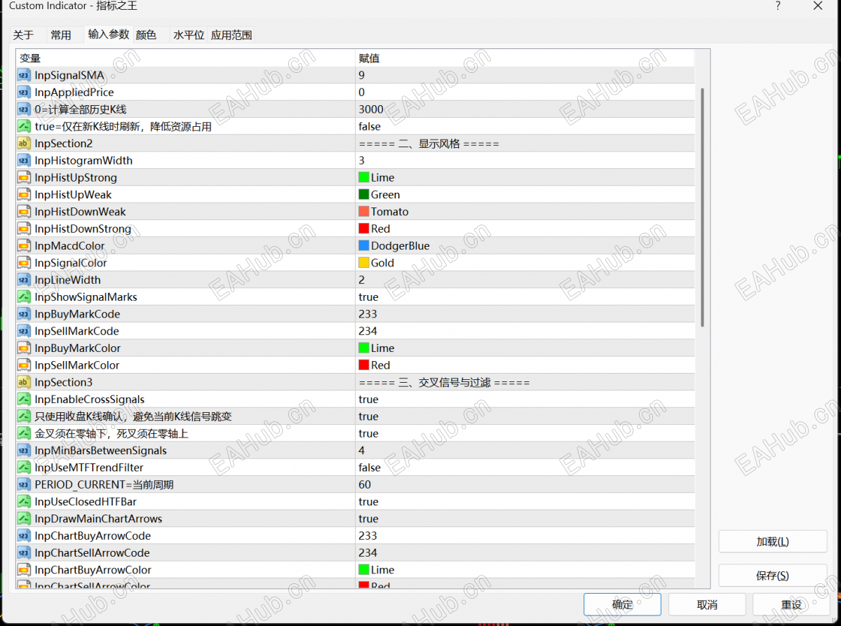Click the bool icon beside InpDrawMainChartArrows
The image size is (841, 626).
click(x=24, y=519)
